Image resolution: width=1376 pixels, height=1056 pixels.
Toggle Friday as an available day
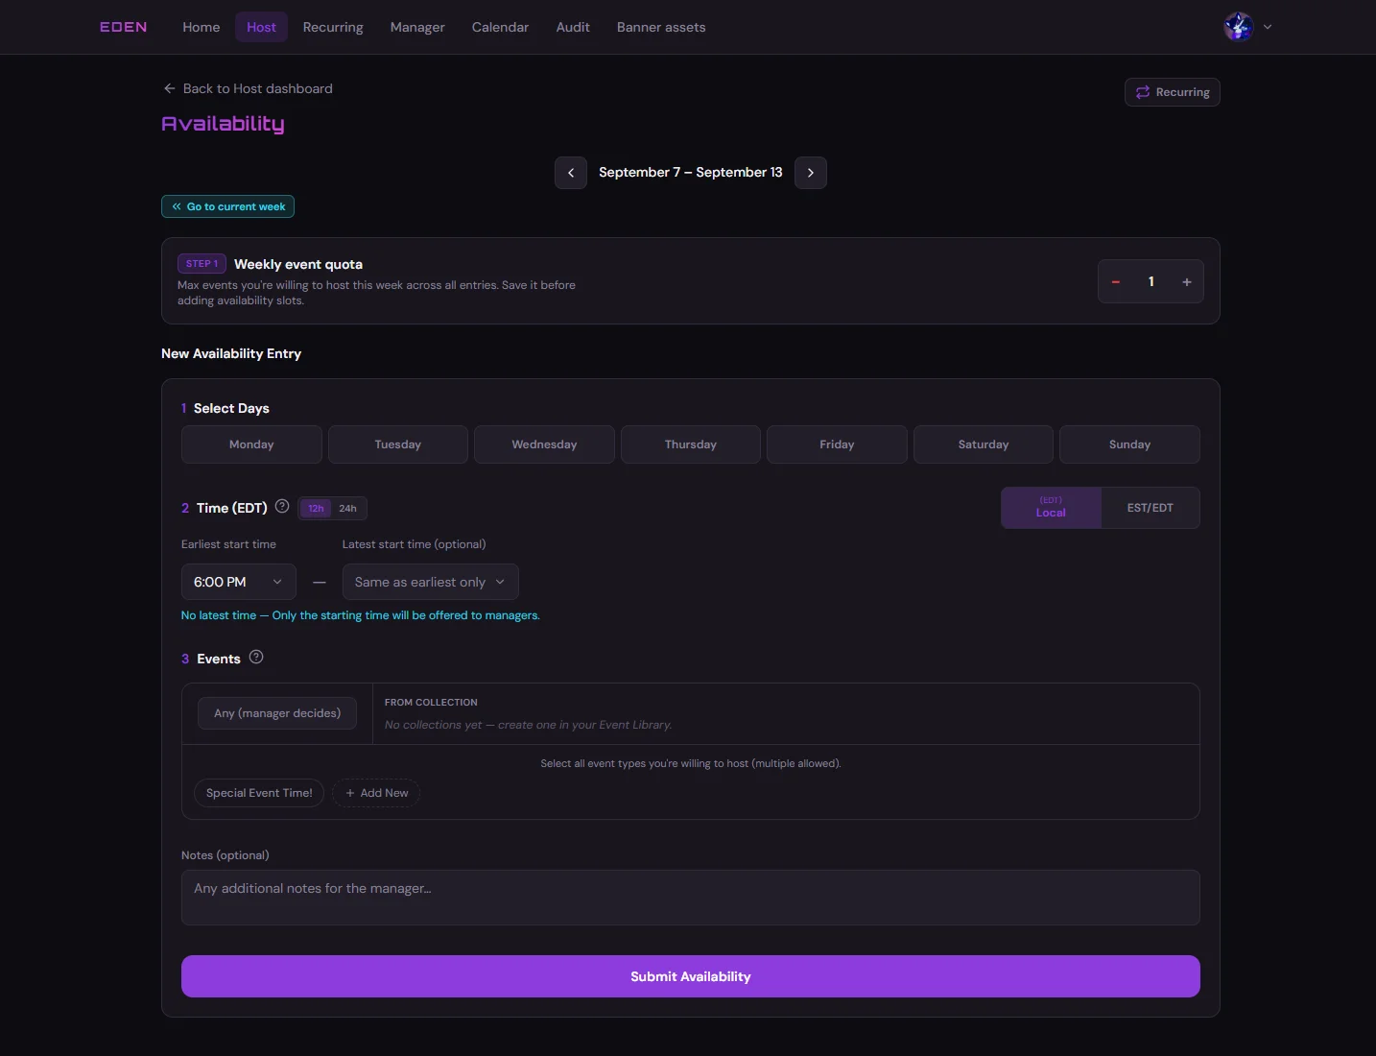point(837,444)
